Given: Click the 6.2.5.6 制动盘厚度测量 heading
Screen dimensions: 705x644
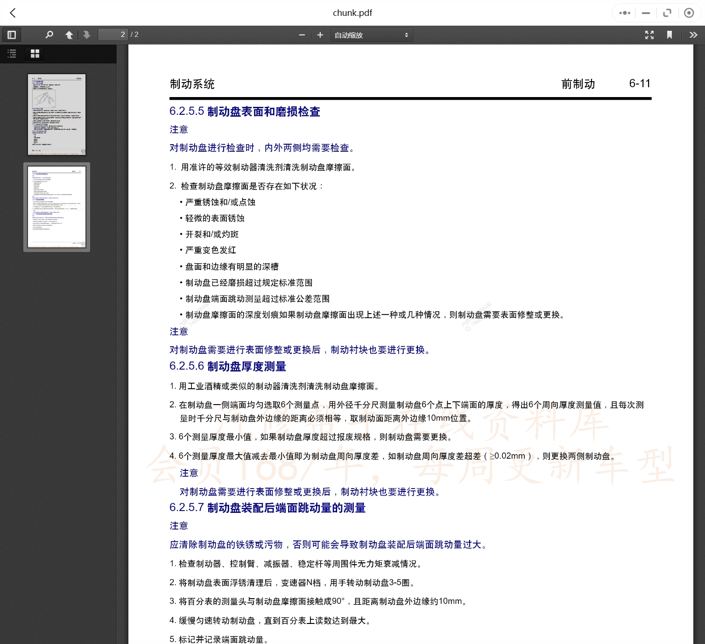Looking at the screenshot, I should click(x=228, y=366).
